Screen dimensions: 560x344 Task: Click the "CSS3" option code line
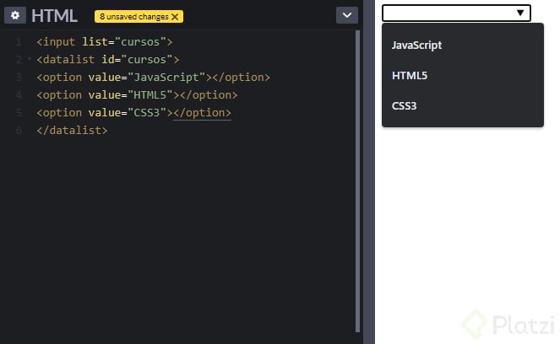[x=133, y=113]
